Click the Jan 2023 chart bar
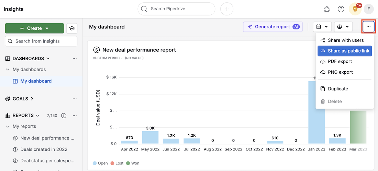This screenshot has height=171, width=378. 316,112
